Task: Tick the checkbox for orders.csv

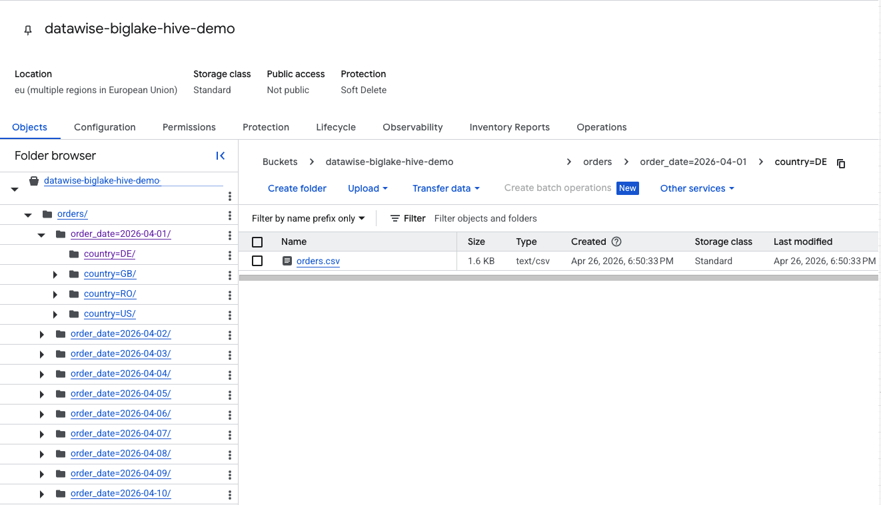Action: [257, 261]
